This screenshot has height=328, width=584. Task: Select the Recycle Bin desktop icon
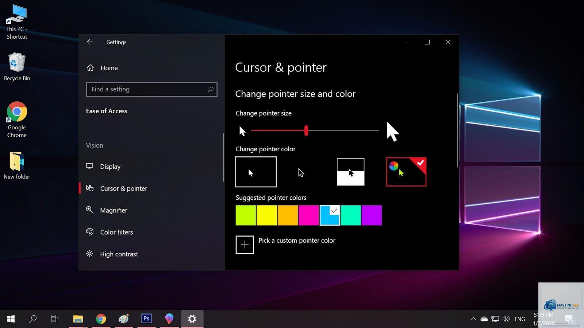(x=17, y=67)
